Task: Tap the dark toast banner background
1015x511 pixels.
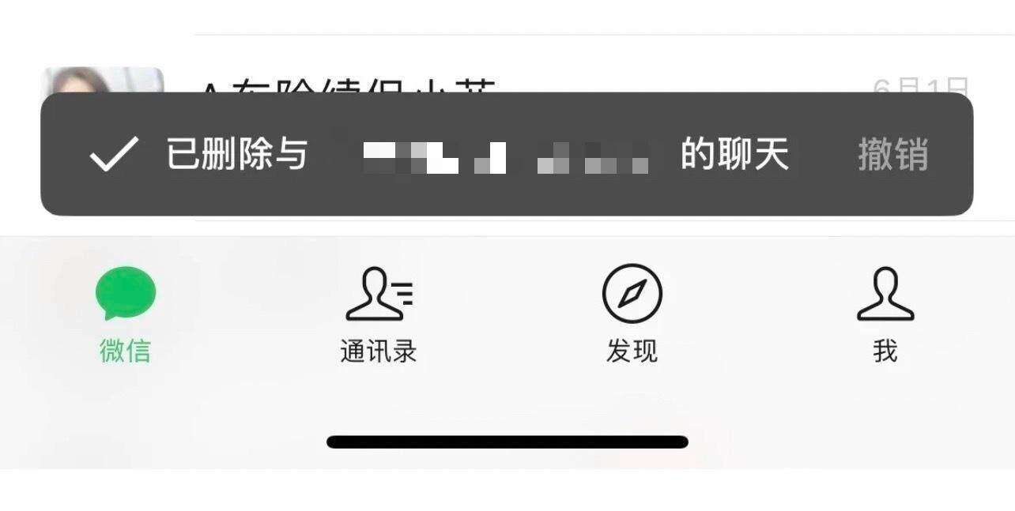Action: (x=507, y=154)
